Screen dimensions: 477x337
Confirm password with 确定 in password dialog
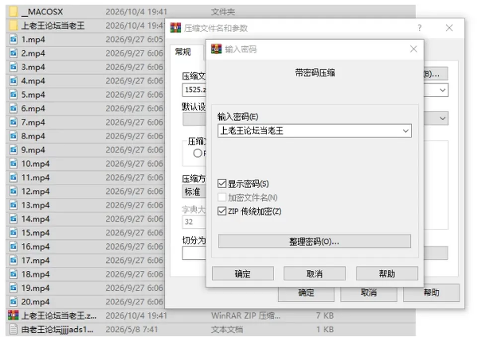tap(243, 273)
